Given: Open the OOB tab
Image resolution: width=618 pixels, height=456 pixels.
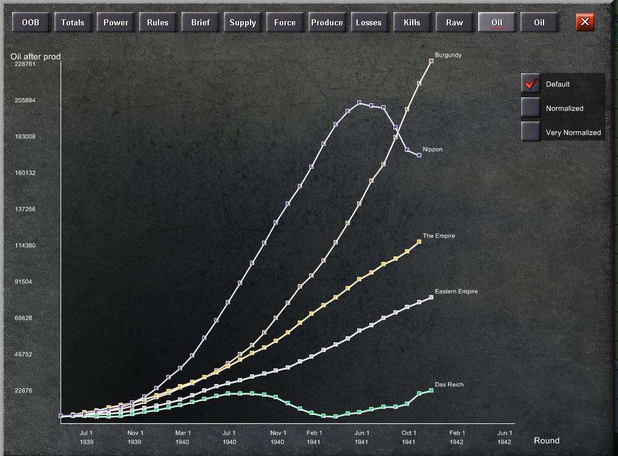Looking at the screenshot, I should pos(30,22).
